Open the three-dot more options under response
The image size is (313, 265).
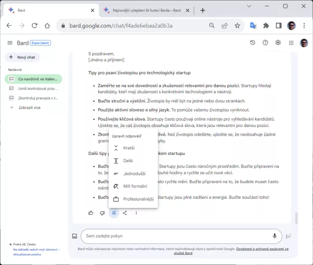pos(136,213)
